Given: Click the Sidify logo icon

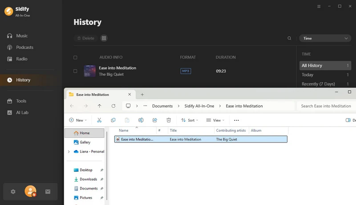Looking at the screenshot, I should (x=9, y=11).
